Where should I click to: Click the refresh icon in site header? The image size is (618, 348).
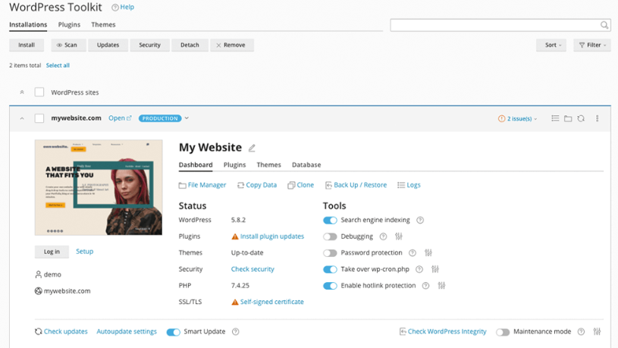581,119
